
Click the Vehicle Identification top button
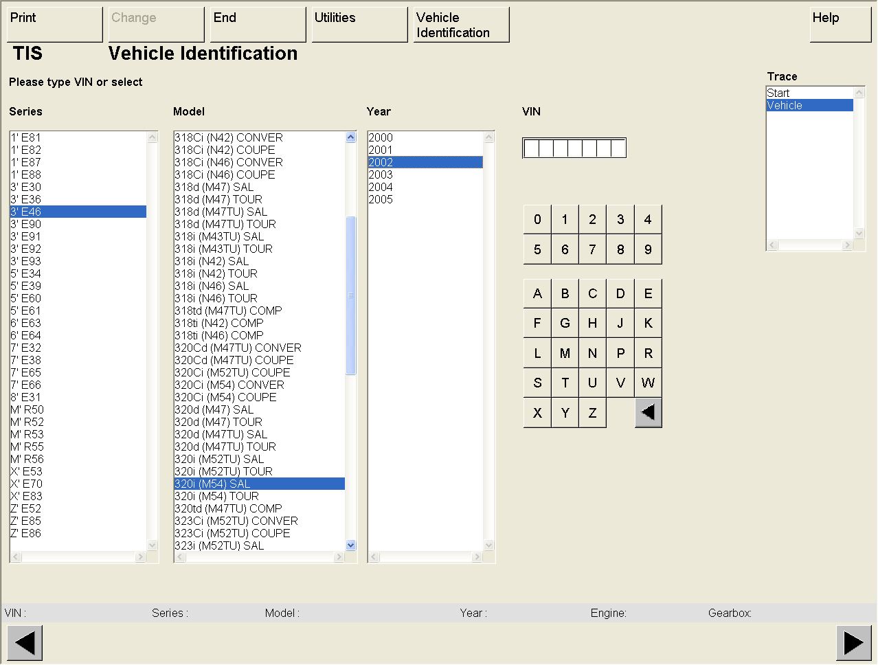point(462,25)
